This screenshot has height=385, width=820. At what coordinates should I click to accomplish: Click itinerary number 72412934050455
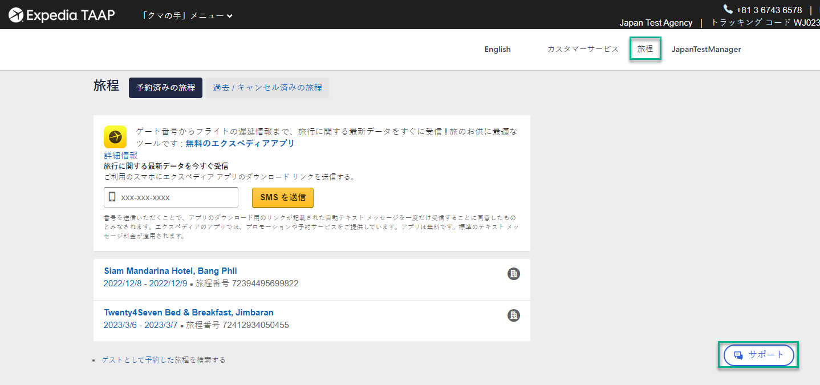[255, 325]
